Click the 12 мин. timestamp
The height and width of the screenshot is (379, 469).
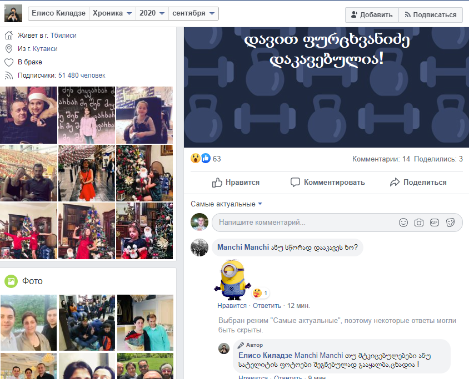[x=298, y=306]
